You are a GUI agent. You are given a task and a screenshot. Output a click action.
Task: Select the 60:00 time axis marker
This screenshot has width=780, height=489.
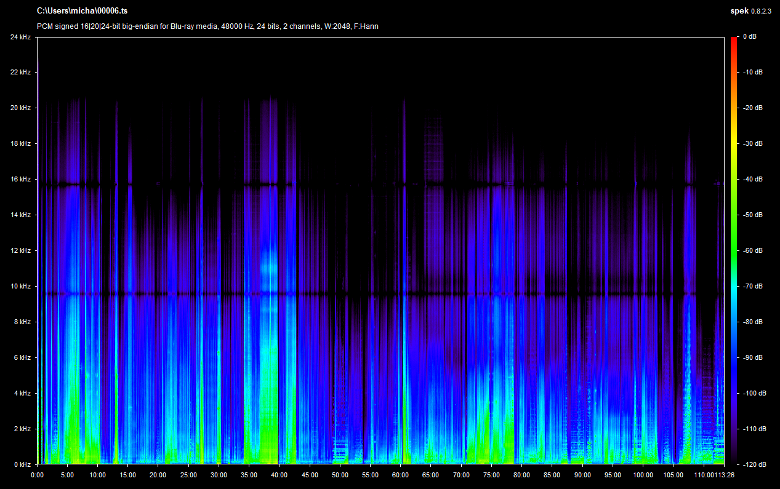pos(400,475)
